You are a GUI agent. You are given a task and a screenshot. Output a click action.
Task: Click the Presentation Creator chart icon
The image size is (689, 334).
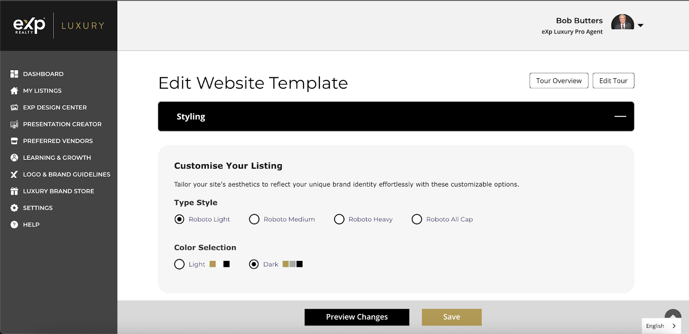pyautogui.click(x=14, y=124)
